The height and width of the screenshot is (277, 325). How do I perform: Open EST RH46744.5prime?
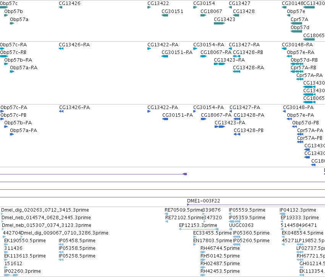(x=220, y=248)
